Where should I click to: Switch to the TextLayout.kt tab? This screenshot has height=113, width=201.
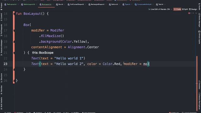pos(12,4)
